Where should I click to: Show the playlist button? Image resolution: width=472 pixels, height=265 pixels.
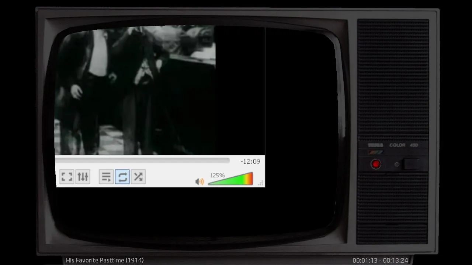coord(106,177)
